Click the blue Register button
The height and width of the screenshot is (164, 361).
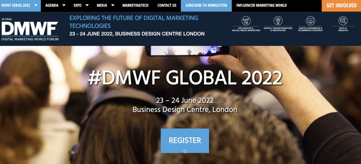point(185,140)
